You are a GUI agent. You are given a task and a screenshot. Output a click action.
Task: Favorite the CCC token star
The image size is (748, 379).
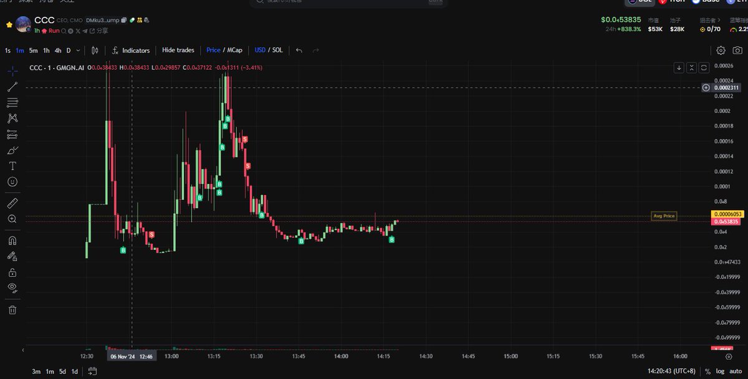tap(9, 25)
